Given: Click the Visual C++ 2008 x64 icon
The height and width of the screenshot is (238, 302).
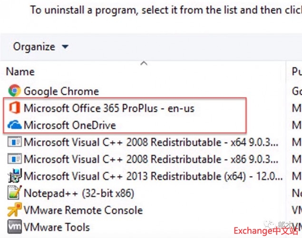Looking at the screenshot, I should click(15, 142).
